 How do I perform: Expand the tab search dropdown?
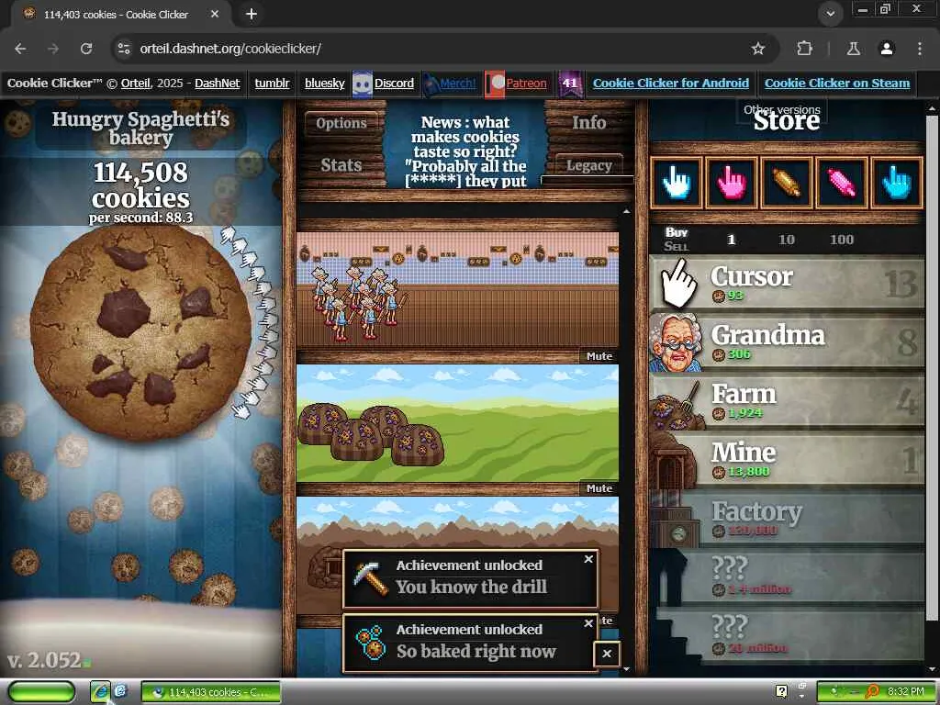tap(830, 14)
